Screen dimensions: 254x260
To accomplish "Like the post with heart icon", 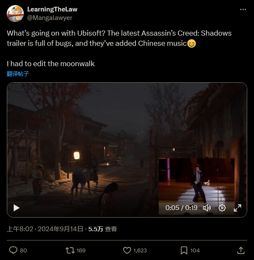I will coord(127,250).
